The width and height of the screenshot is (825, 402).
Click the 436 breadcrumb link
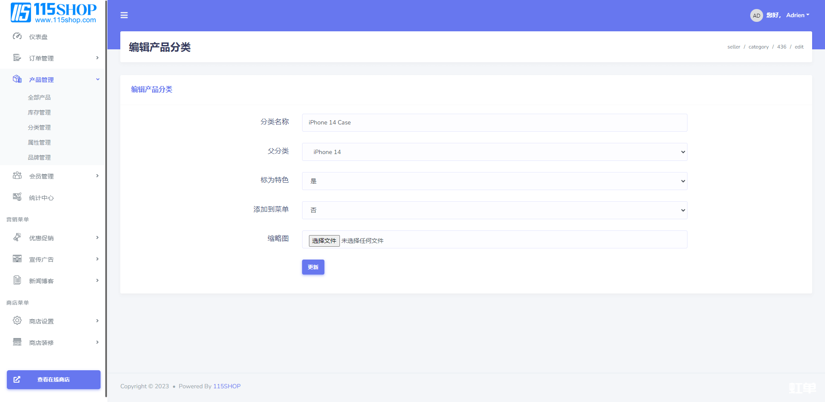click(782, 47)
